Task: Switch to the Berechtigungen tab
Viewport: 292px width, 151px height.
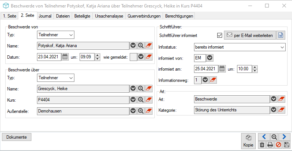Action: [x=179, y=16]
